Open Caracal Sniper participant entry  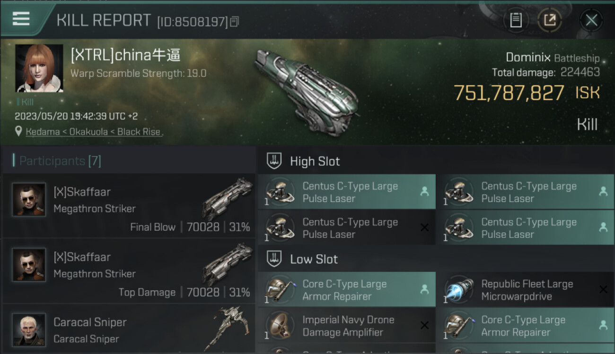tap(129, 329)
